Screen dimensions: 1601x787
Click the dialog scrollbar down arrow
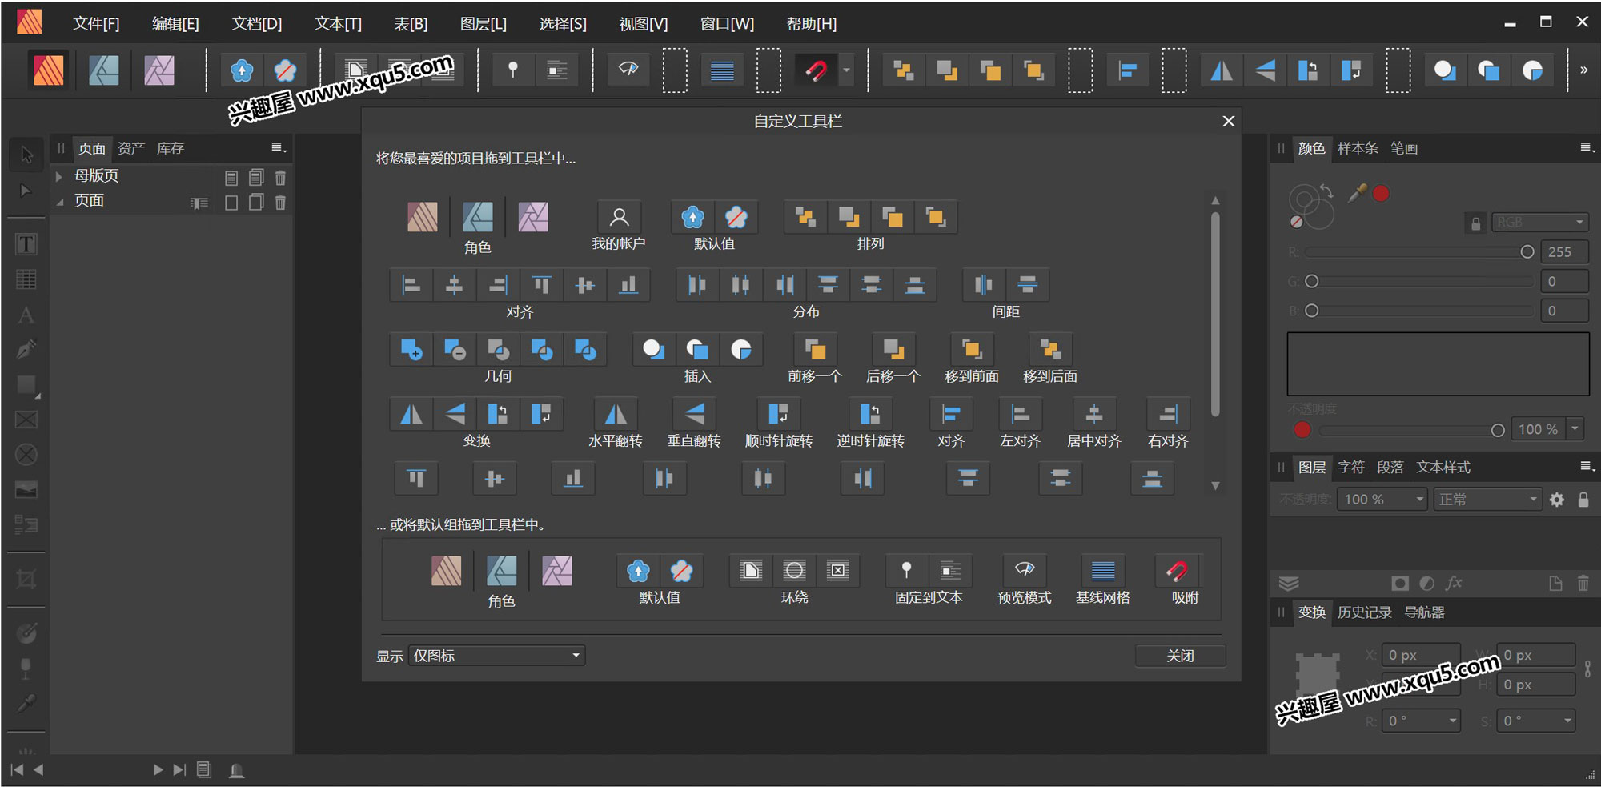1215,485
